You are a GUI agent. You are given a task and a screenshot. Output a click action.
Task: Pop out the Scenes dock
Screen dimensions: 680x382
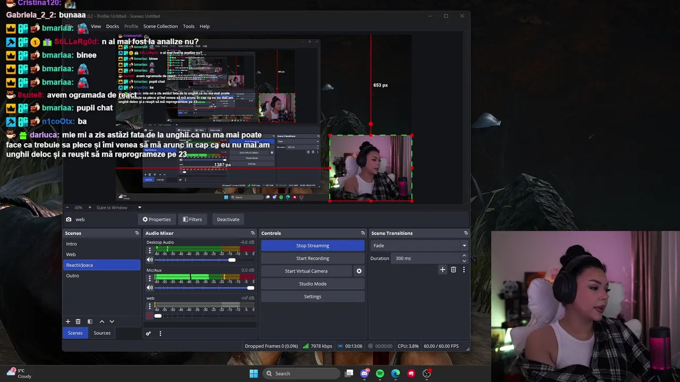click(137, 233)
